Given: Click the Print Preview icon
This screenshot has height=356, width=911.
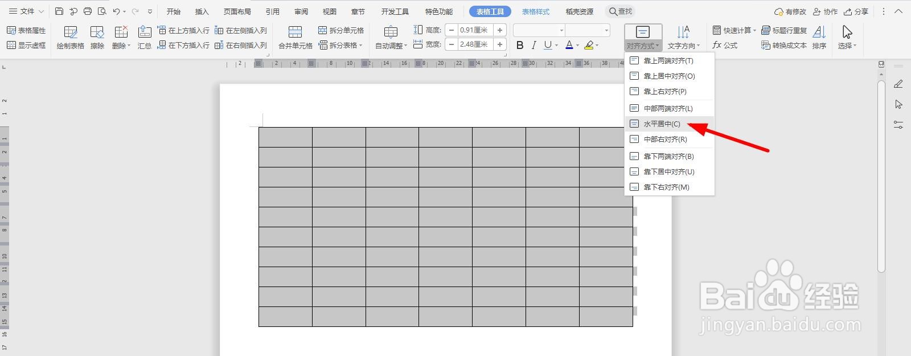Looking at the screenshot, I should [102, 11].
